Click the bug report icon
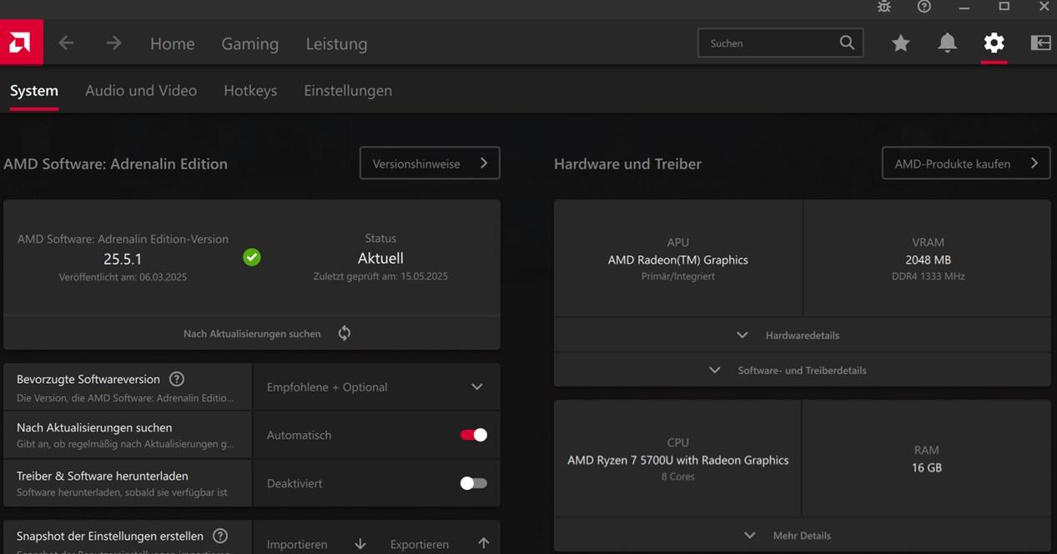This screenshot has height=554, width=1057. pyautogui.click(x=884, y=7)
